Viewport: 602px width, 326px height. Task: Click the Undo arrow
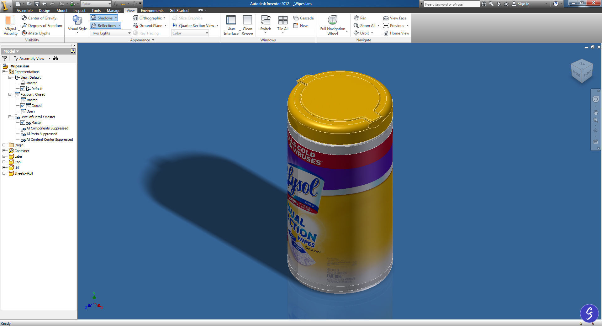44,4
